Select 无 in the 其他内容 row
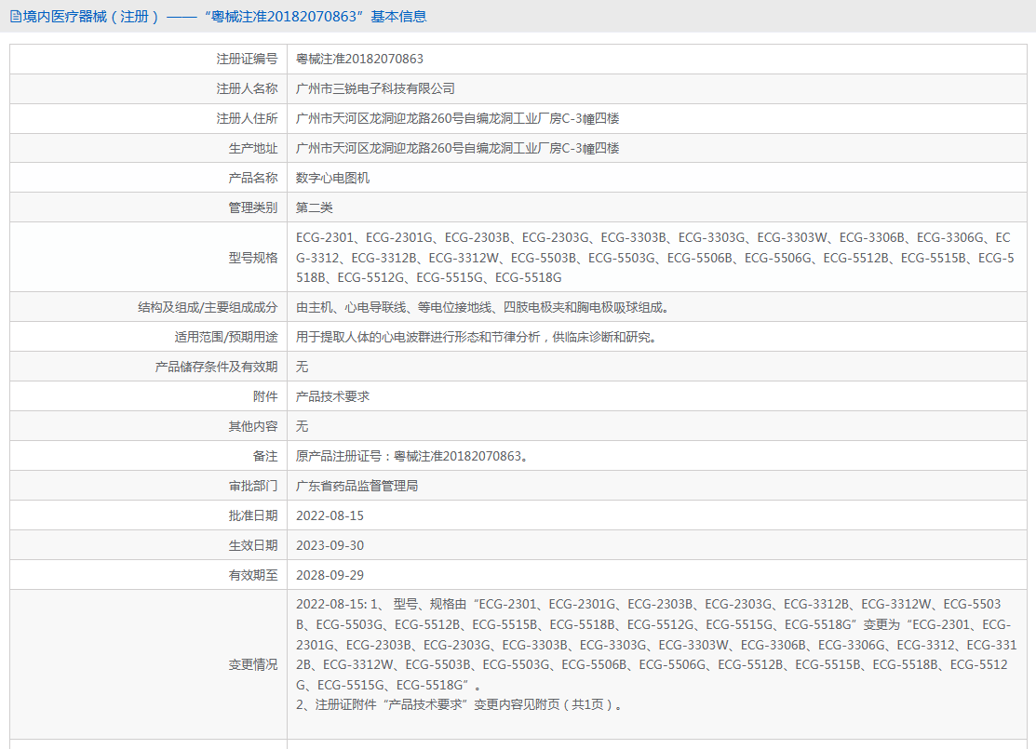 click(302, 426)
